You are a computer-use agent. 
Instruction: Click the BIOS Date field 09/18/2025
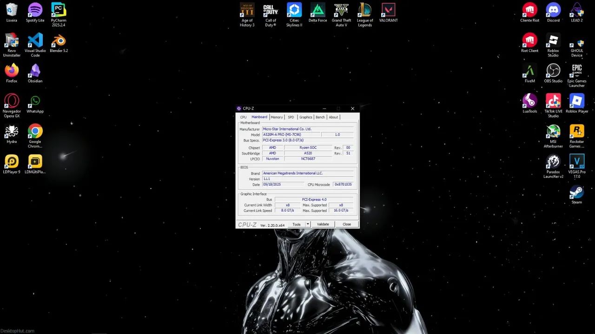[x=283, y=185]
